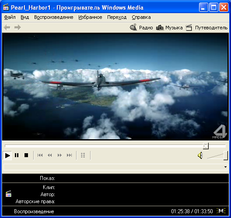Click the fast forward icon
The height and width of the screenshot is (218, 231).
(59, 155)
